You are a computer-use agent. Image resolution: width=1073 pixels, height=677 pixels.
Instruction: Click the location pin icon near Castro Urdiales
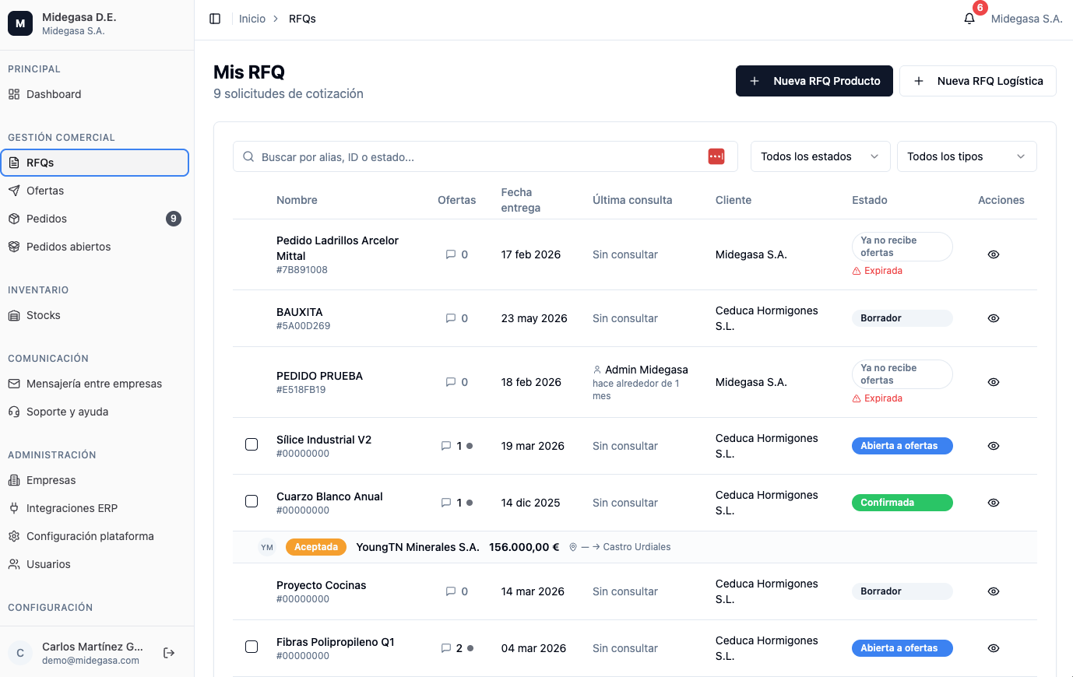tap(573, 547)
